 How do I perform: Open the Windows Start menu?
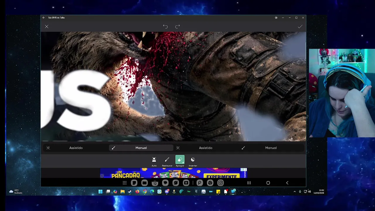100,192
